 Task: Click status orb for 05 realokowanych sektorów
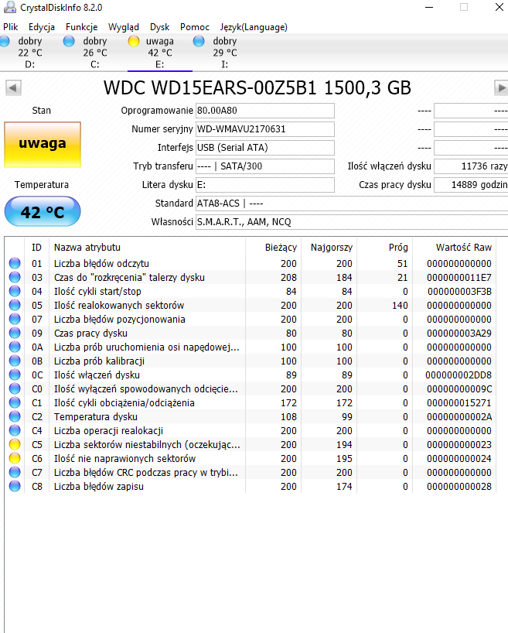tap(15, 305)
